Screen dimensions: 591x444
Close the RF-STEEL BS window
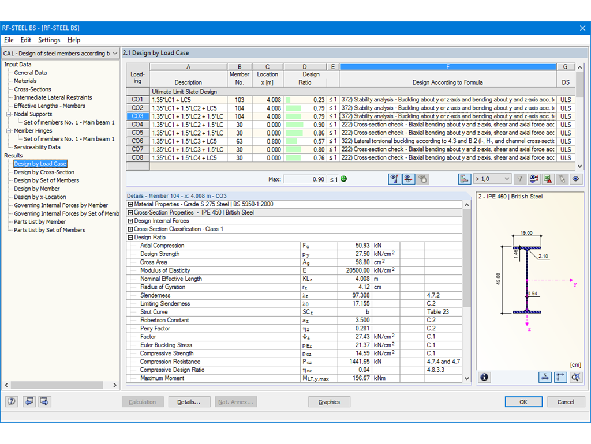(582, 28)
